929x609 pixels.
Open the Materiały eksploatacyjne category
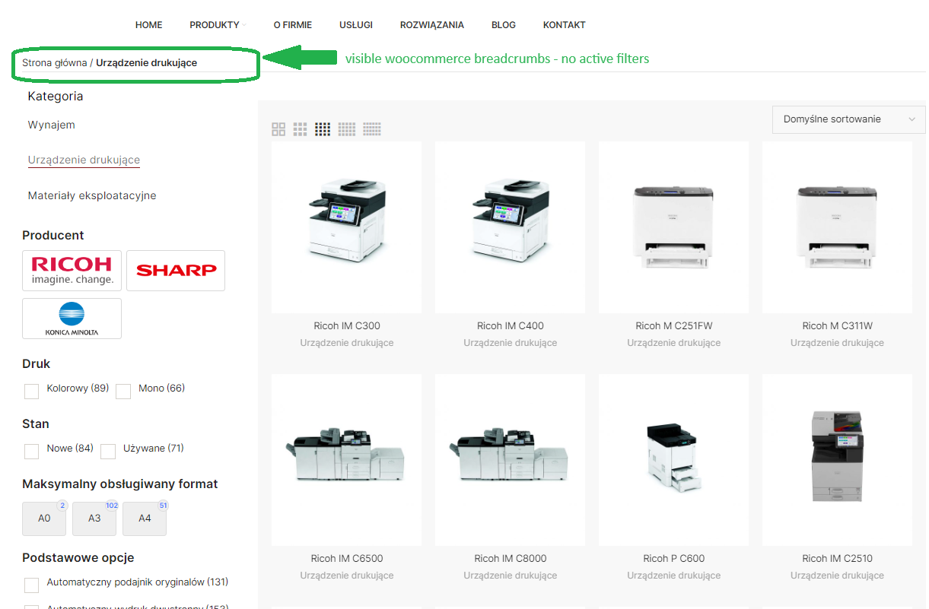pyautogui.click(x=92, y=195)
